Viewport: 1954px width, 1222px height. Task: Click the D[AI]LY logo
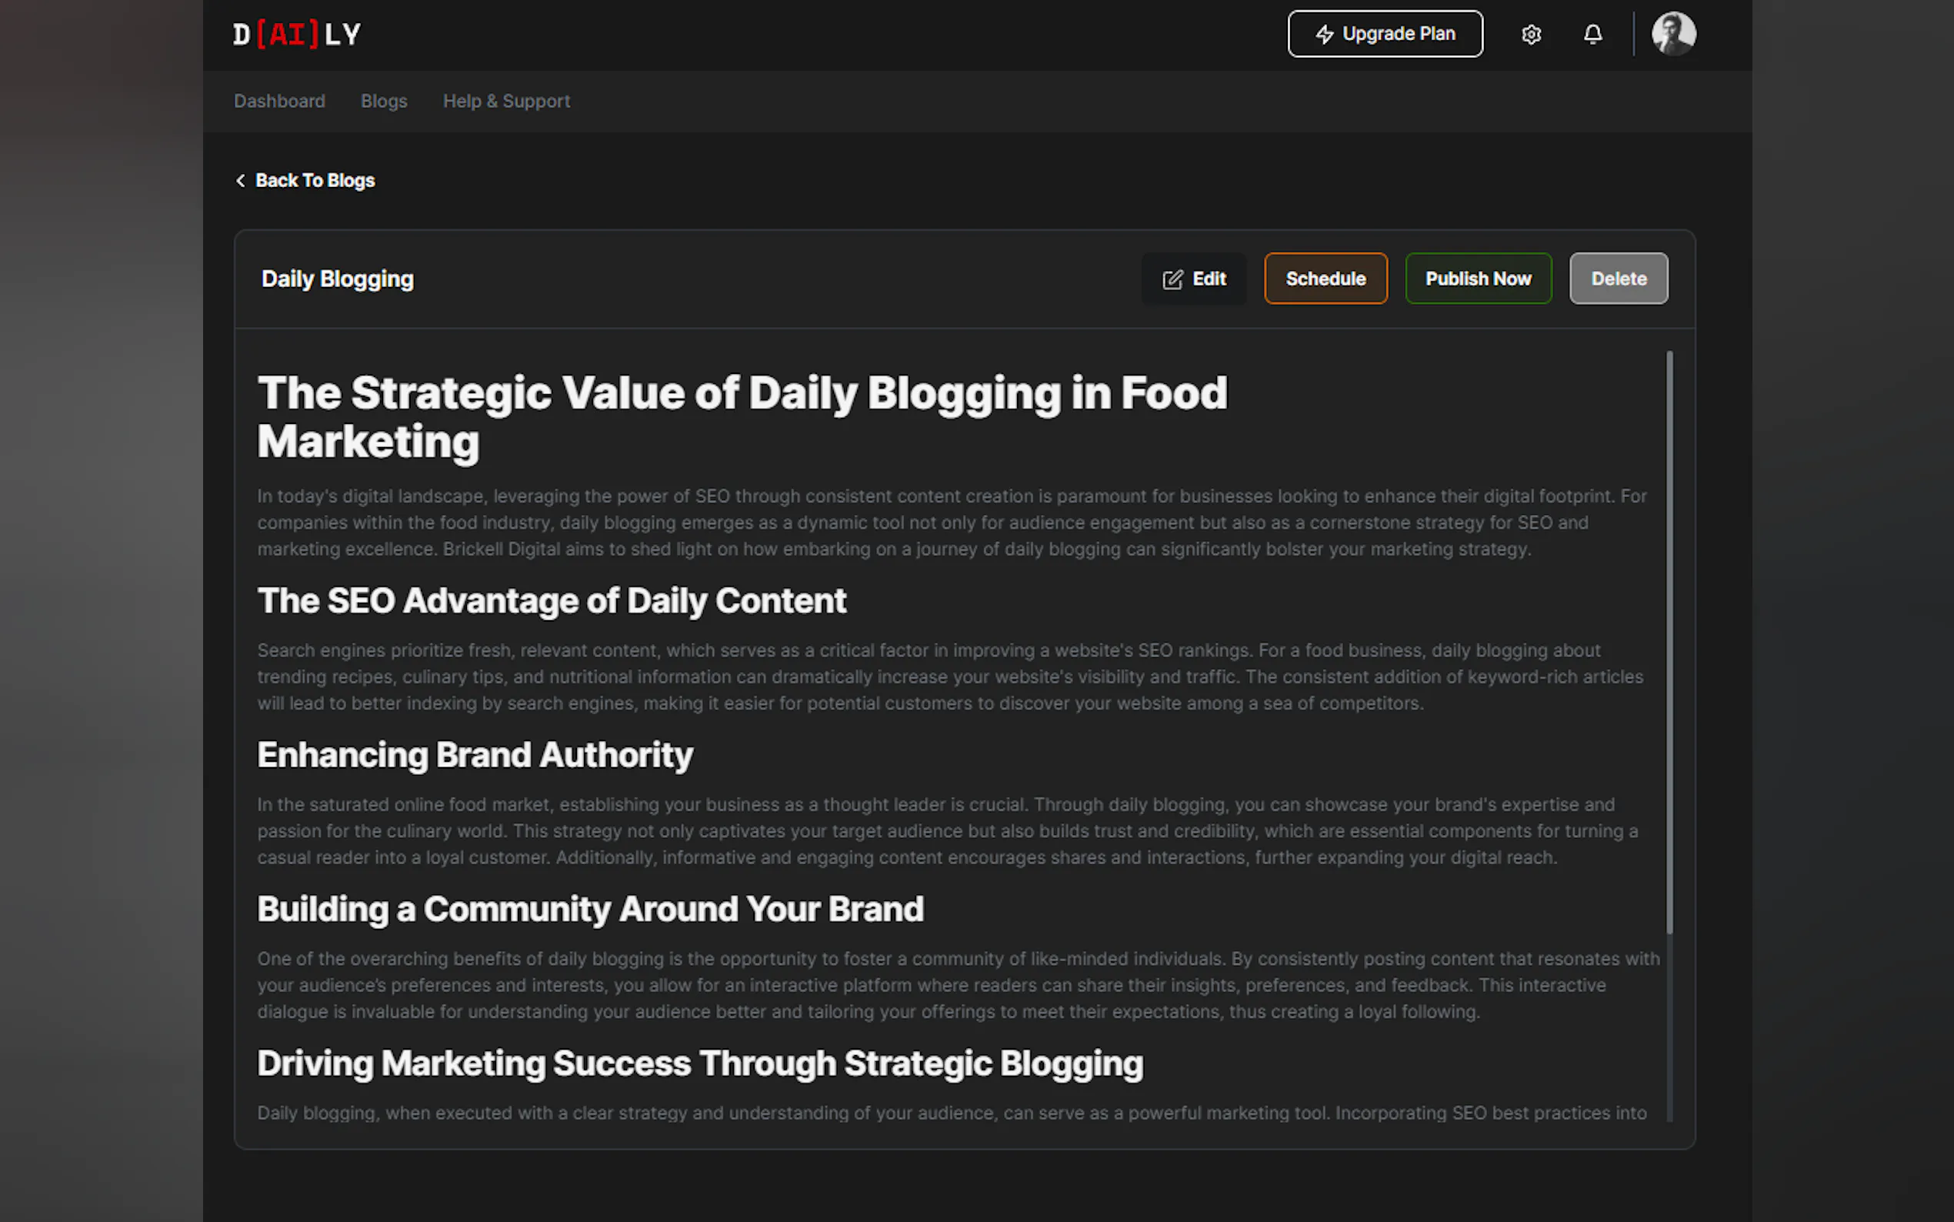[x=296, y=34]
